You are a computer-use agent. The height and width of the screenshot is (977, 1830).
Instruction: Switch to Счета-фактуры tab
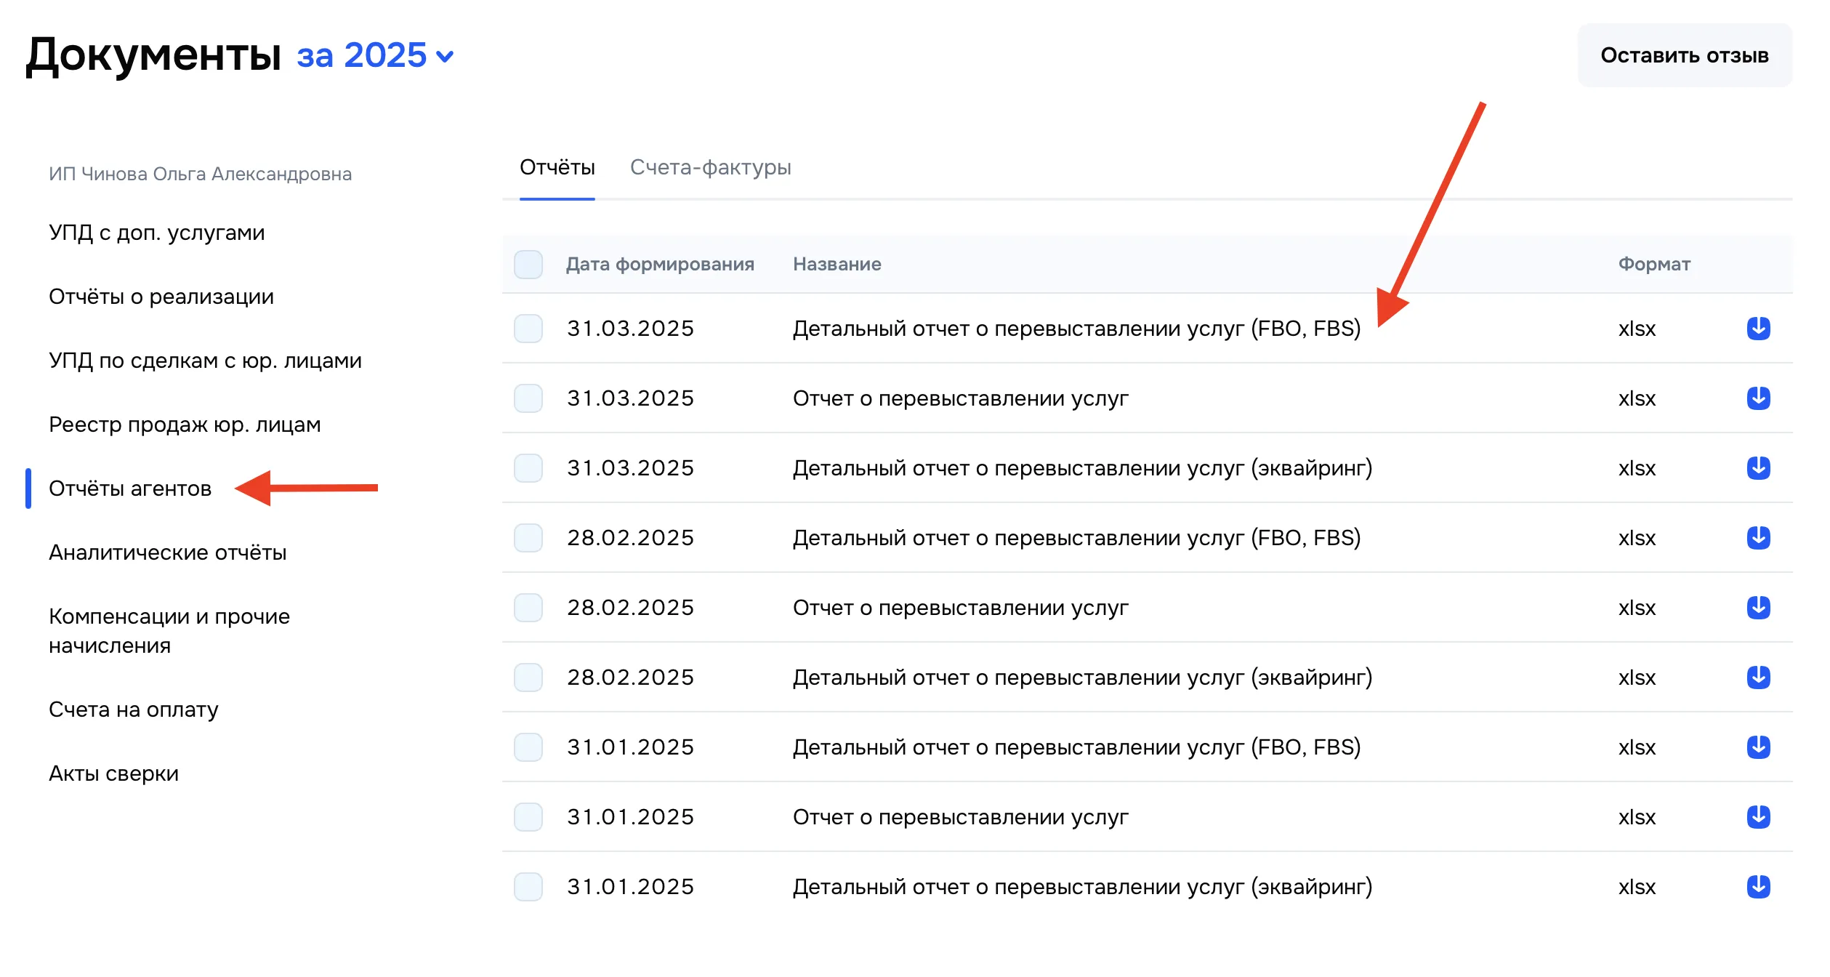pos(710,168)
